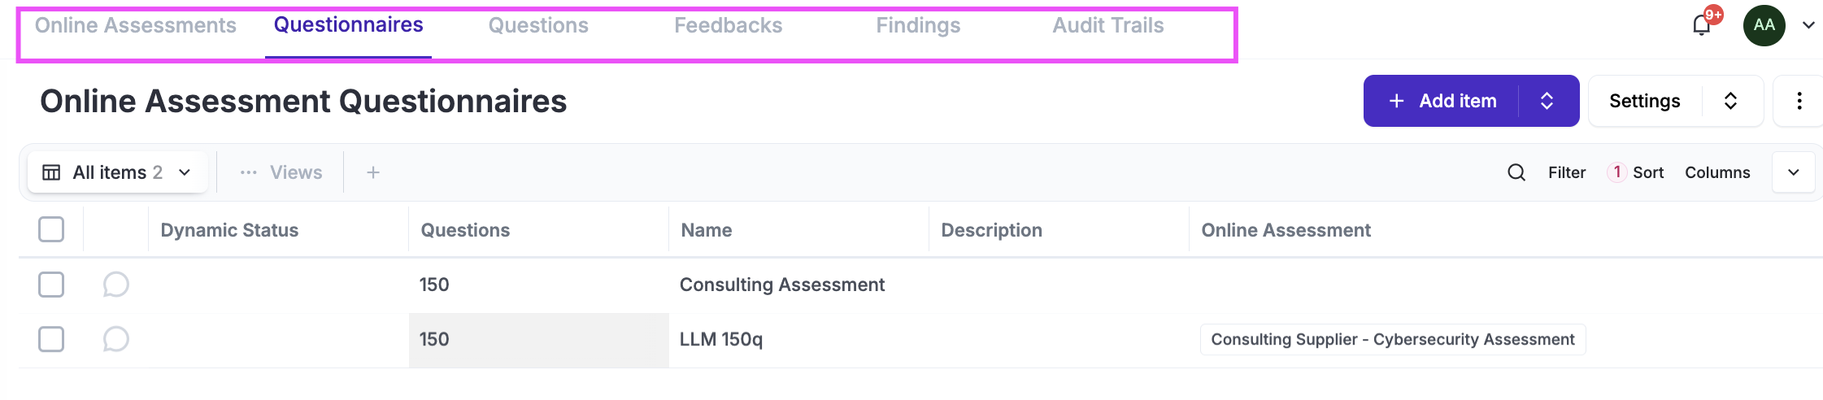
Task: Click the Views ellipsis icon
Action: 249,172
